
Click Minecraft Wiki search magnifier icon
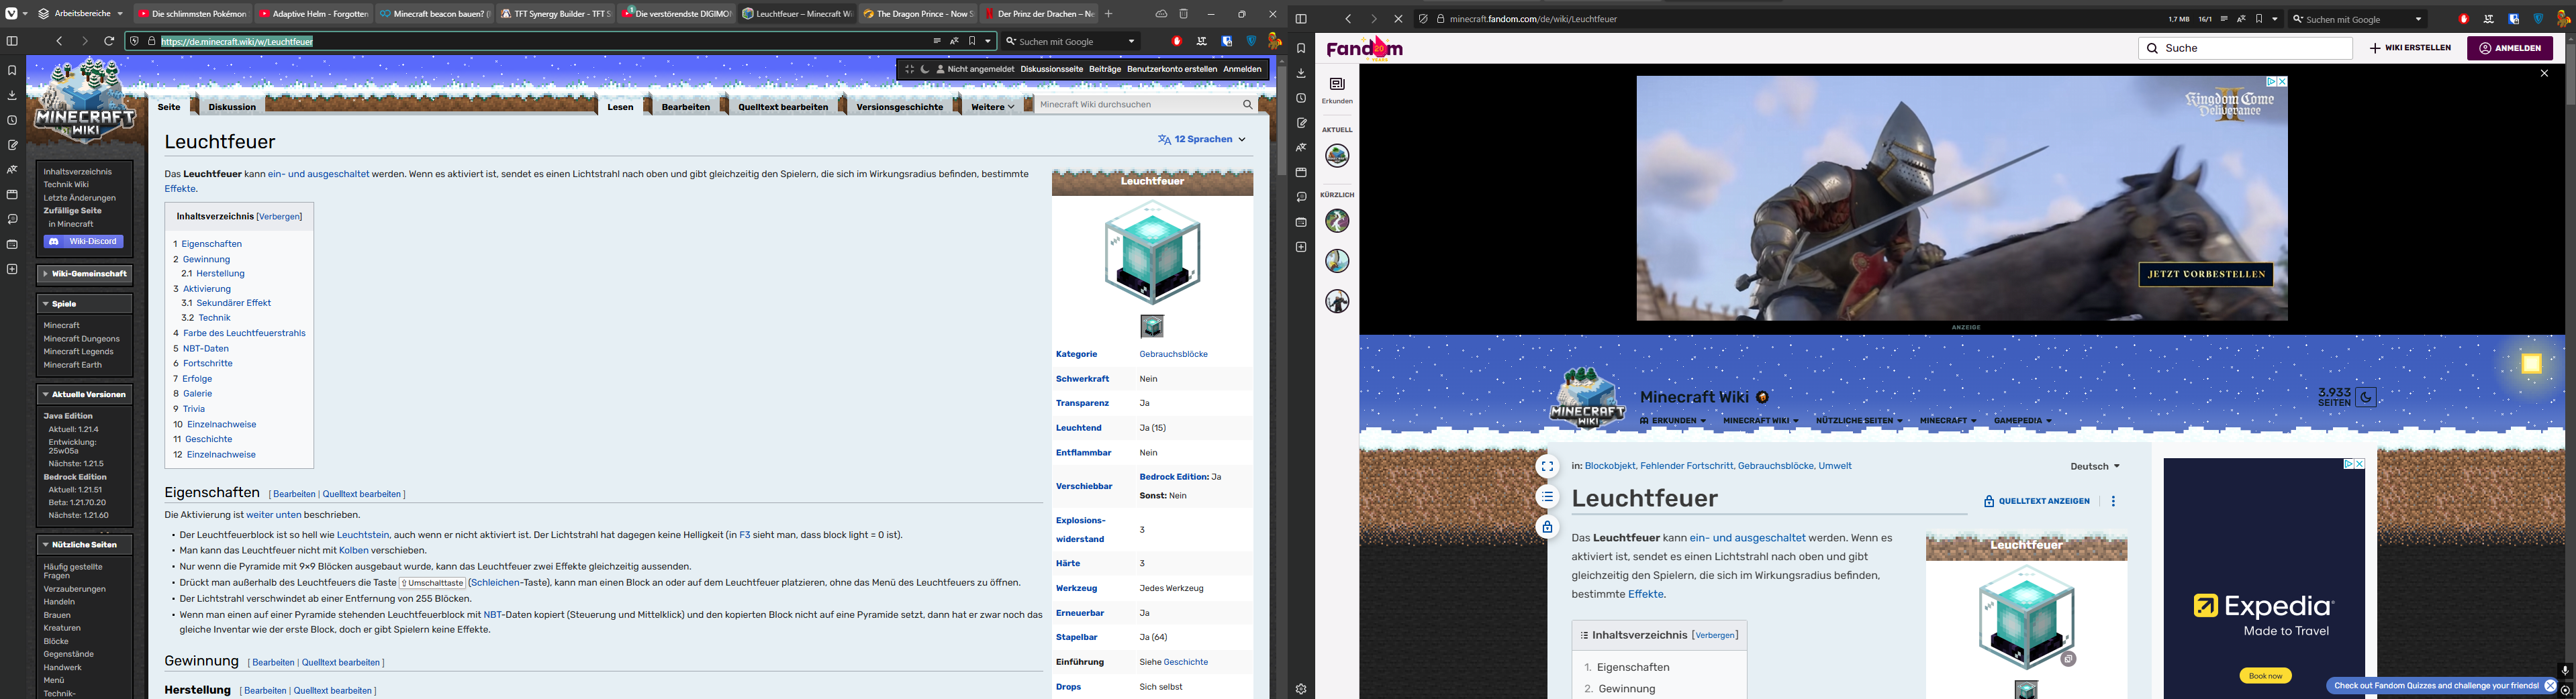(1247, 104)
